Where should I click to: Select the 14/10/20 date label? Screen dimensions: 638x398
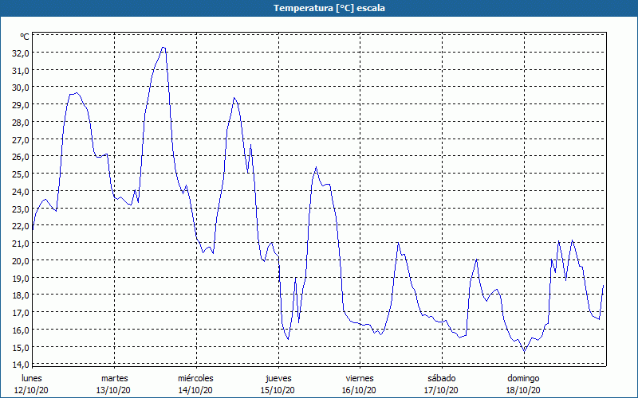[x=195, y=390]
